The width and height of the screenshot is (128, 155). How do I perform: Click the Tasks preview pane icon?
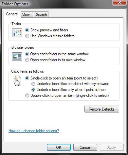point(17,33)
